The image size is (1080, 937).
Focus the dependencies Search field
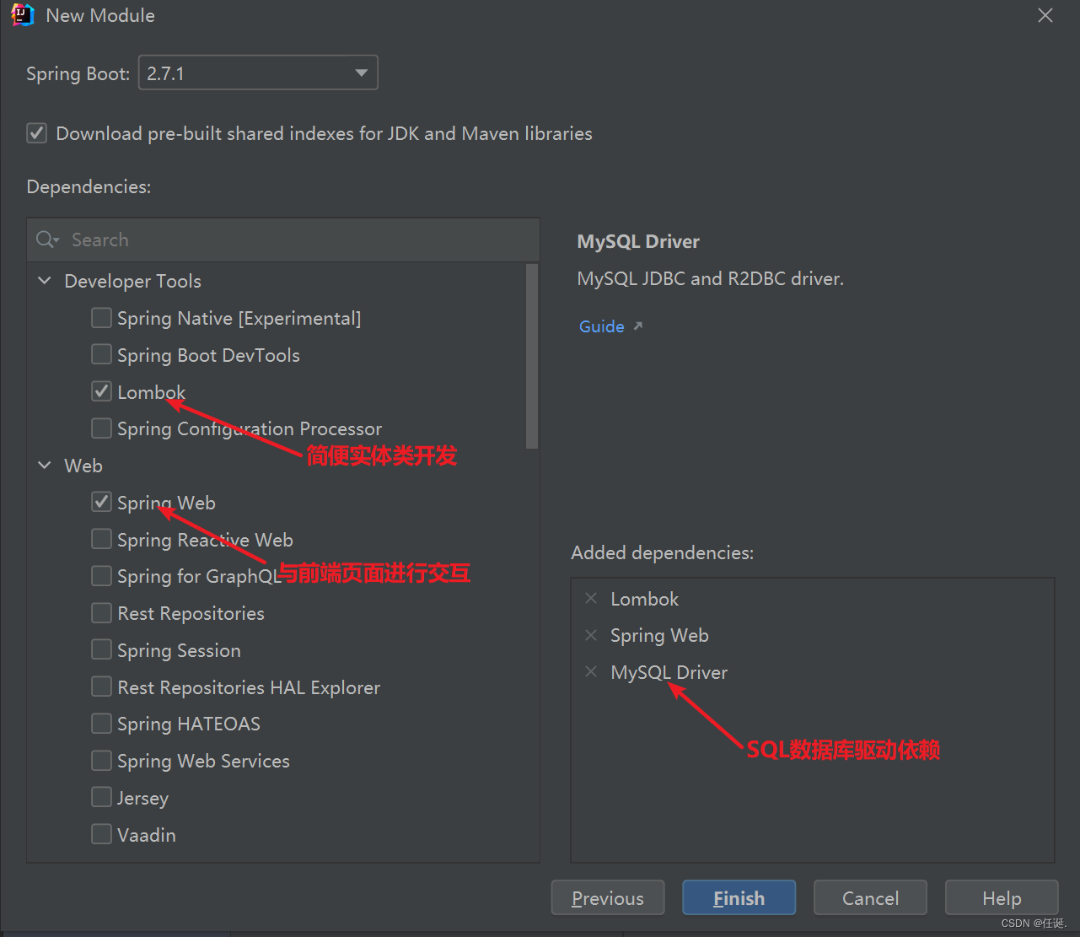click(283, 240)
